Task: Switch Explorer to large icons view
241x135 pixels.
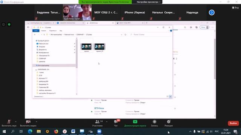Action: [x=170, y=96]
